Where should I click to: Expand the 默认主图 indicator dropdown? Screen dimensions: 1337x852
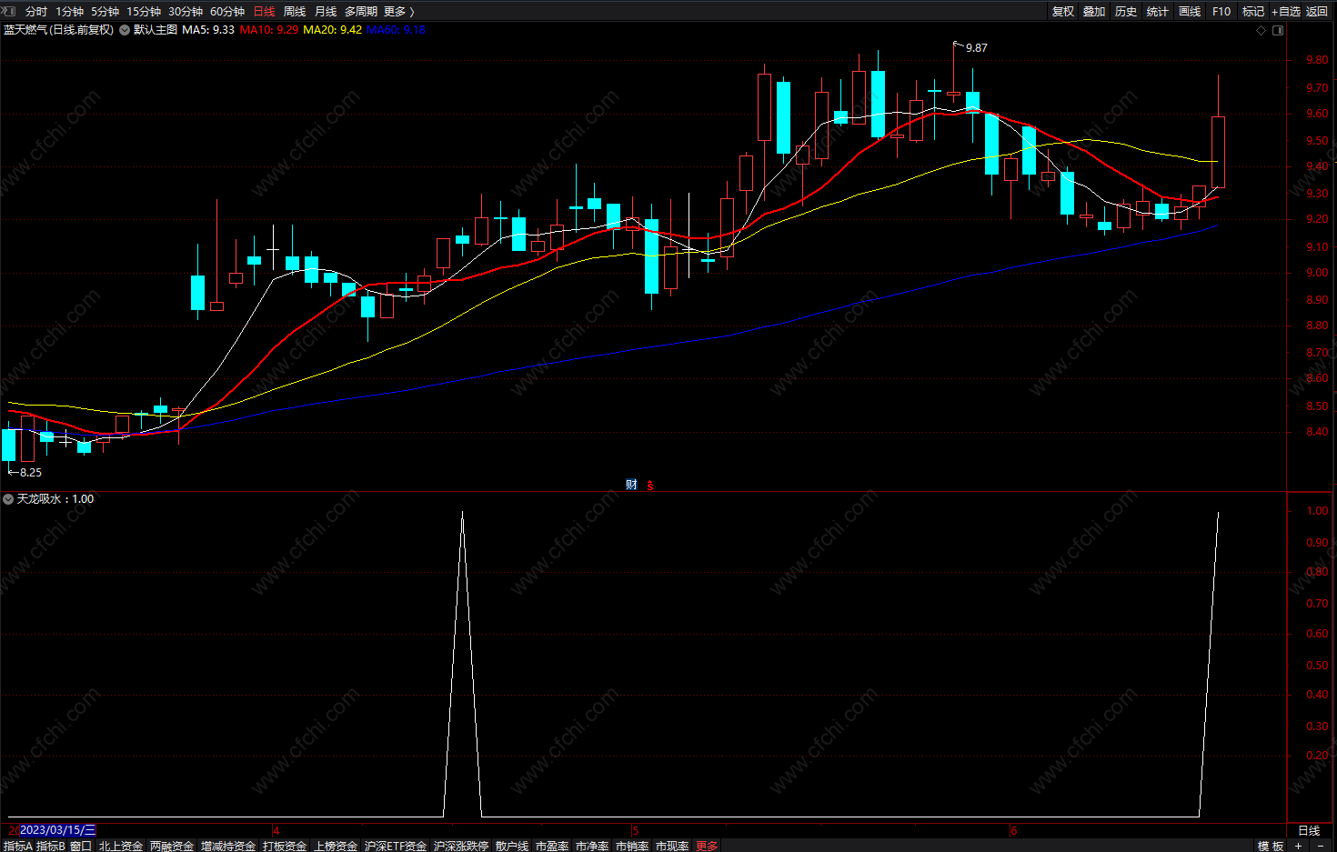tap(125, 30)
